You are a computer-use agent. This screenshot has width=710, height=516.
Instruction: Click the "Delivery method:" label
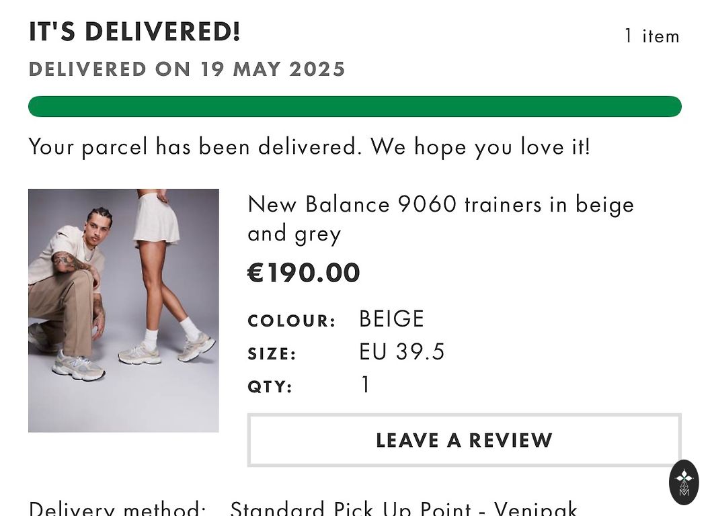coord(117,509)
